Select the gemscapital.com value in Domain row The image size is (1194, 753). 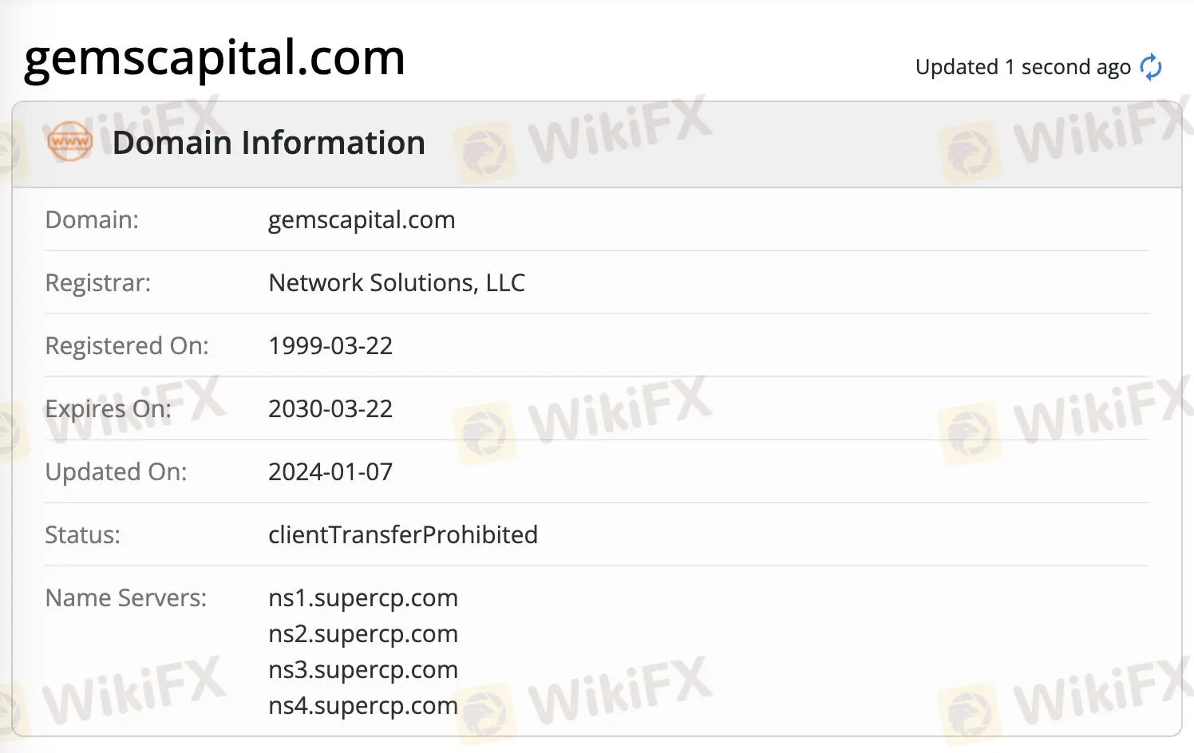click(x=361, y=219)
